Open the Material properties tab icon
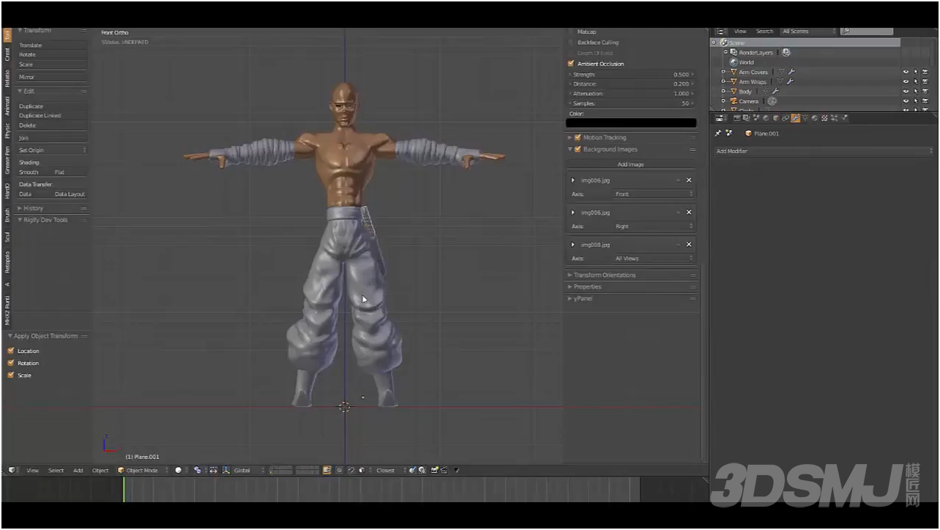 point(815,117)
